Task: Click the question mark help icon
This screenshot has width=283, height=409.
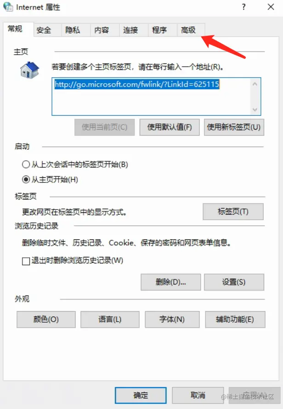Action: tap(243, 7)
